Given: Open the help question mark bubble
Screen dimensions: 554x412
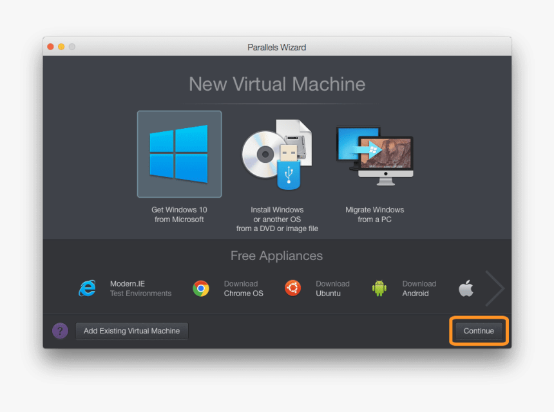Looking at the screenshot, I should (60, 330).
